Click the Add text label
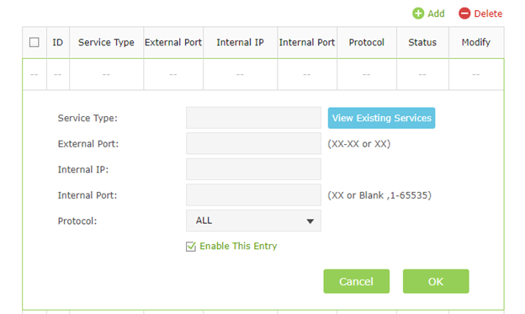Image resolution: width=525 pixels, height=314 pixels. pyautogui.click(x=436, y=13)
